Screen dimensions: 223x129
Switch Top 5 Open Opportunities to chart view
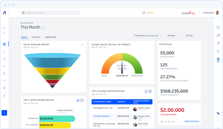[x=78, y=100]
